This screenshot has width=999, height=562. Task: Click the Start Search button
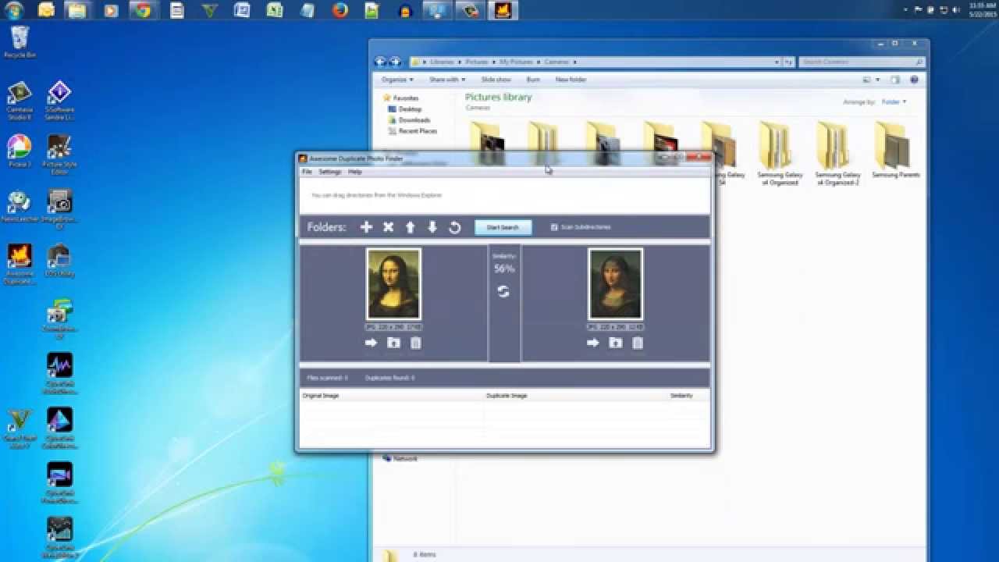coord(503,227)
